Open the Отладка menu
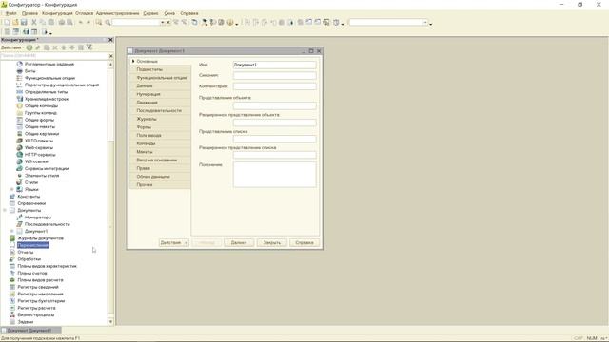 84,13
